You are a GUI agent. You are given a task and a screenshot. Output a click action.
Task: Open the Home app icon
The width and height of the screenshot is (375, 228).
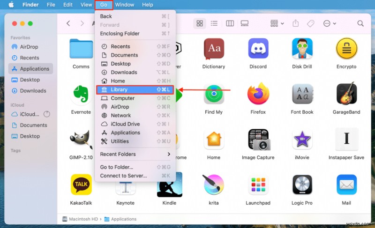(x=214, y=139)
